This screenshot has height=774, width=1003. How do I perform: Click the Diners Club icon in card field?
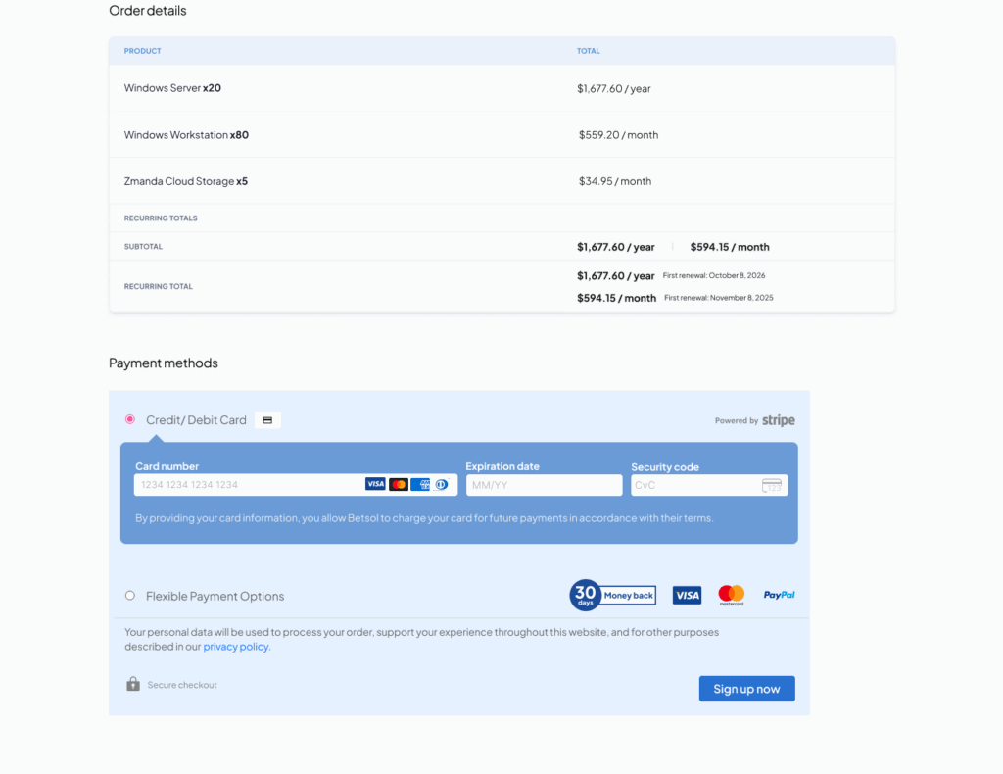(442, 484)
